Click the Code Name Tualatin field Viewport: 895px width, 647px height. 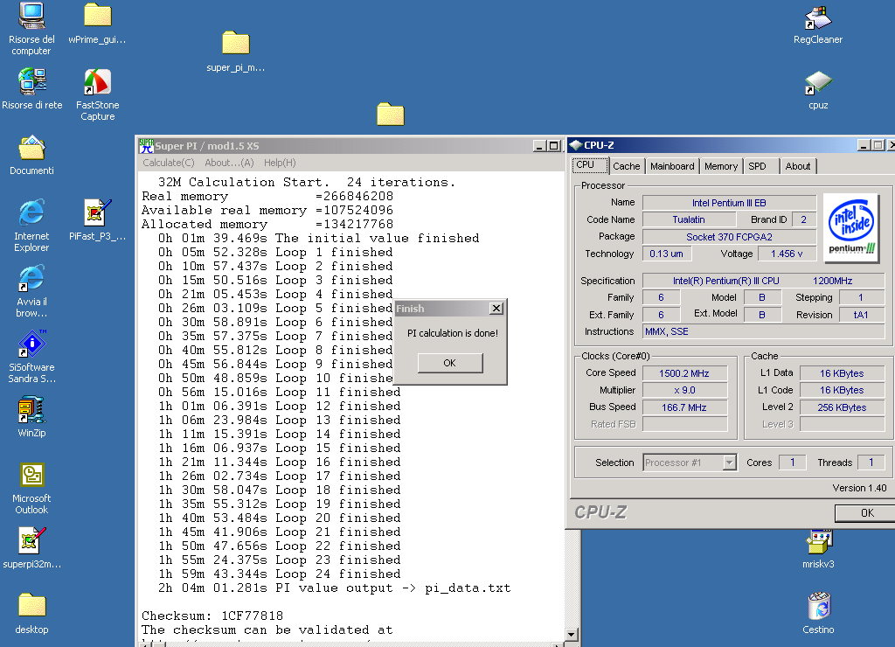689,219
